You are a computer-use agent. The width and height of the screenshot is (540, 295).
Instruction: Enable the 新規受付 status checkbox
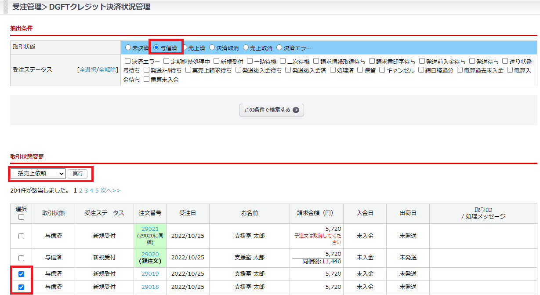(x=217, y=61)
